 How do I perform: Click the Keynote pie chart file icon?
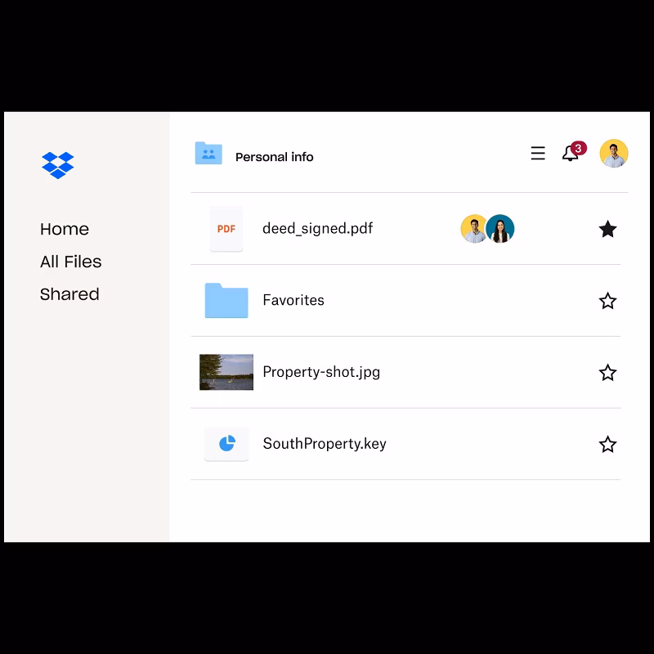pos(226,444)
